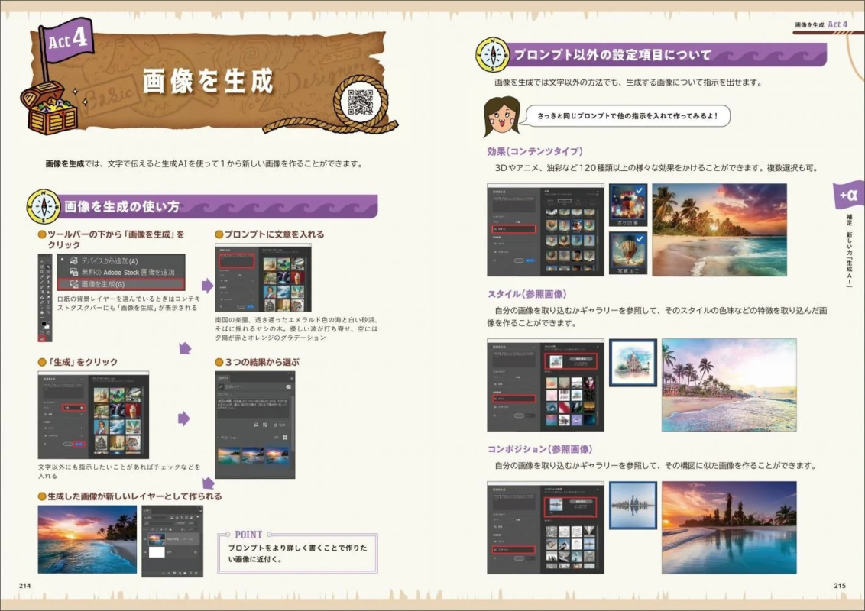Screen dimensions: 865x611
Task: Click the grid view icon in Variations section
Action: coord(285,438)
